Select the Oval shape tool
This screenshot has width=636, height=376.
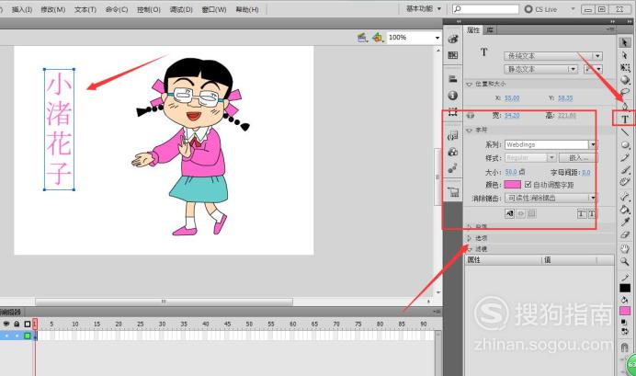(x=625, y=145)
